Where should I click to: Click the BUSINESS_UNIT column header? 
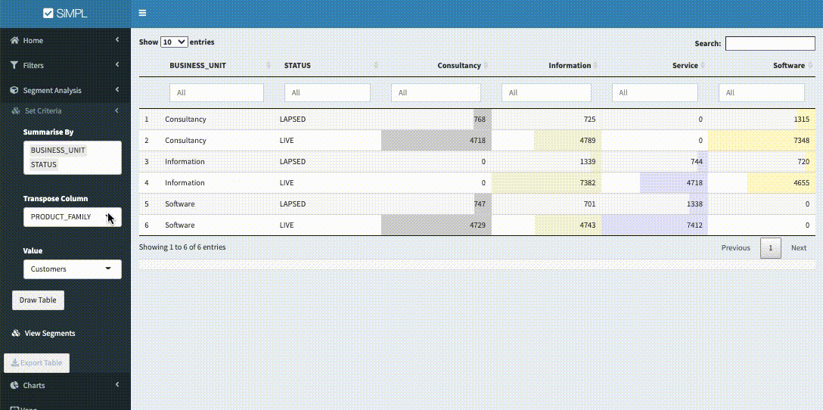point(197,66)
